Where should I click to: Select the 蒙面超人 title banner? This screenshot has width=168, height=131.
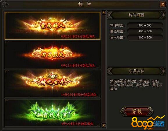53,26
